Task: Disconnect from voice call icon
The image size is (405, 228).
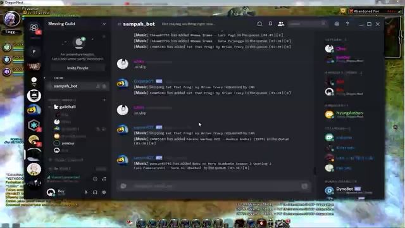Action: tap(104, 179)
